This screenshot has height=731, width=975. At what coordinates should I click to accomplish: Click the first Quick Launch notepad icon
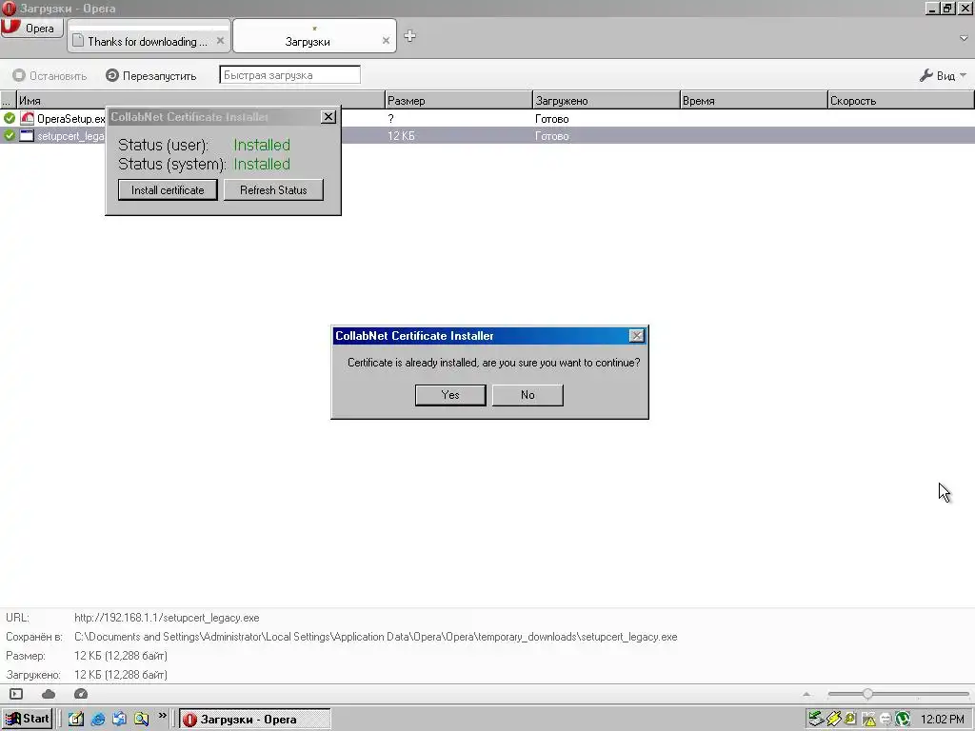point(76,720)
